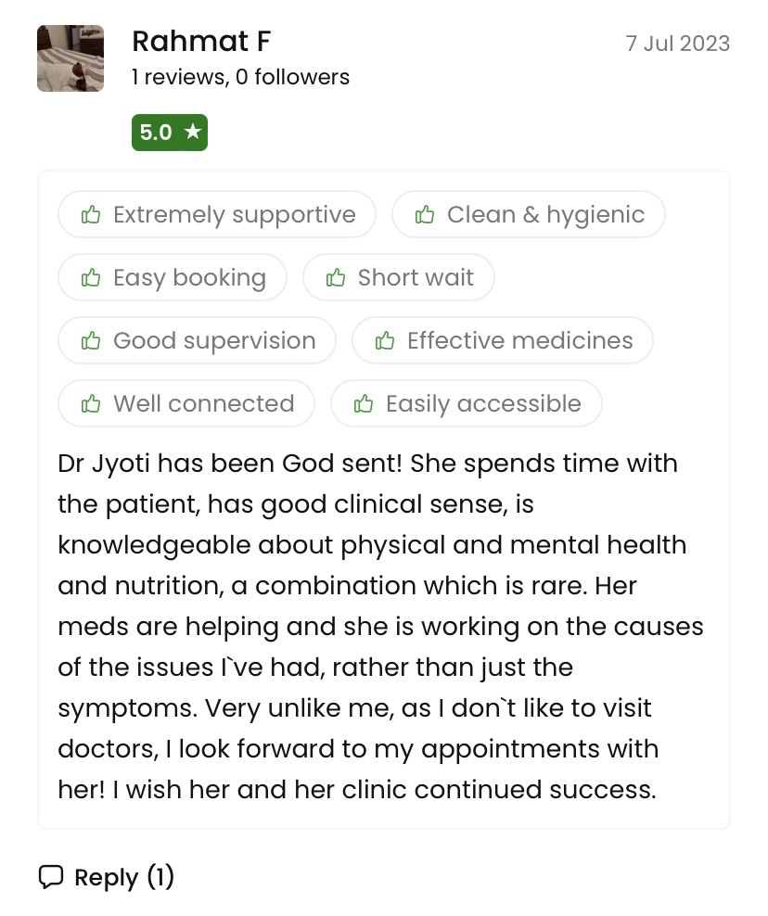Click the 5.0 star rating badge
This screenshot has height=916, width=768.
tap(169, 133)
